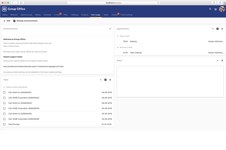This screenshot has height=150, width=226.
Task: Open Tasks panel settings gear
Action: coord(105,80)
